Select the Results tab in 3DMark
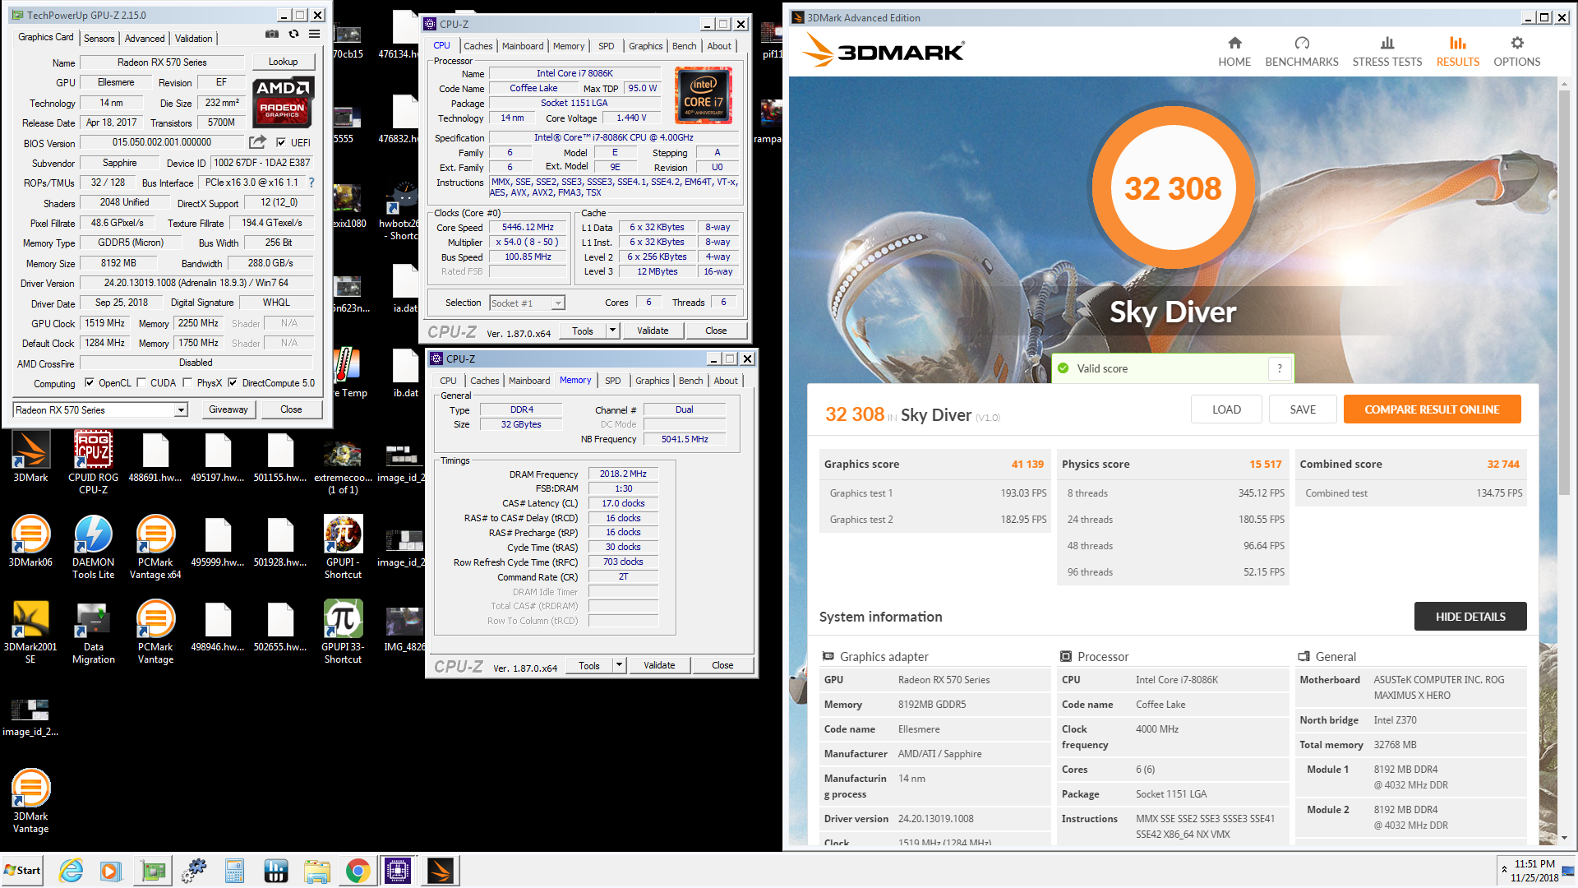1578x888 pixels. pos(1458,51)
